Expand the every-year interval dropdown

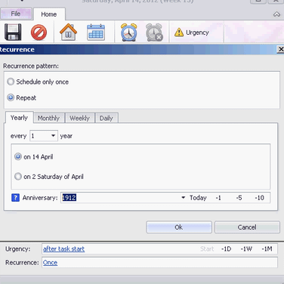click(53, 136)
